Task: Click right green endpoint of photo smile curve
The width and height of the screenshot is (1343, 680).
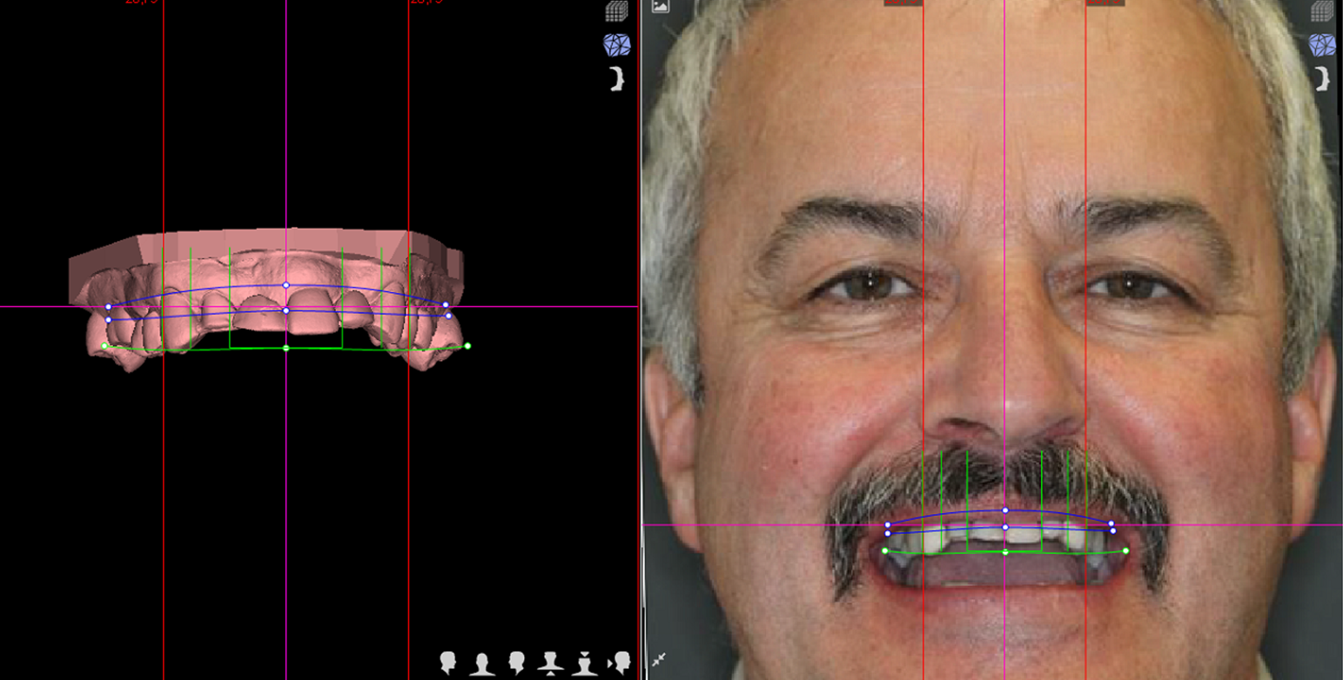Action: 1125,550
